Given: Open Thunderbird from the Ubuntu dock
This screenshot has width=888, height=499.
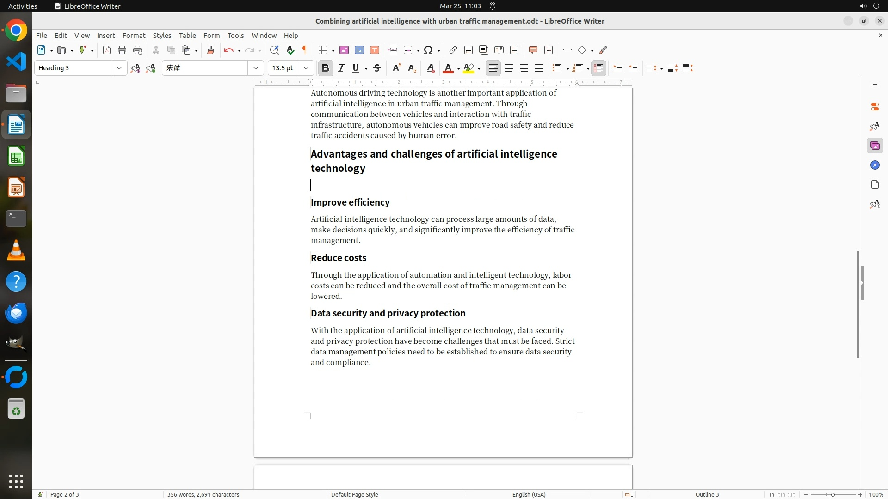Looking at the screenshot, I should 16,313.
